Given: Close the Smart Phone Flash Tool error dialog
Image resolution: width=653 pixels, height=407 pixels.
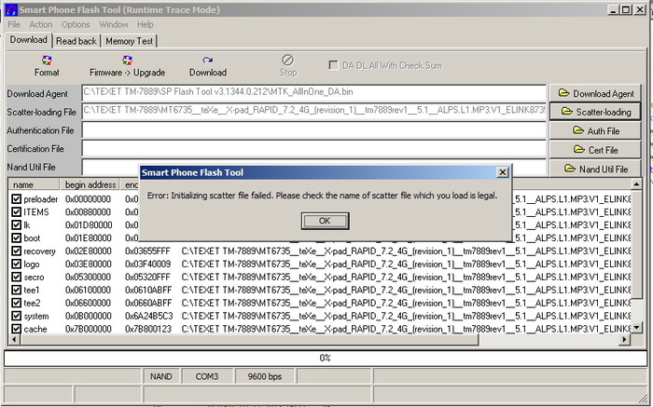Looking at the screenshot, I should 503,172.
